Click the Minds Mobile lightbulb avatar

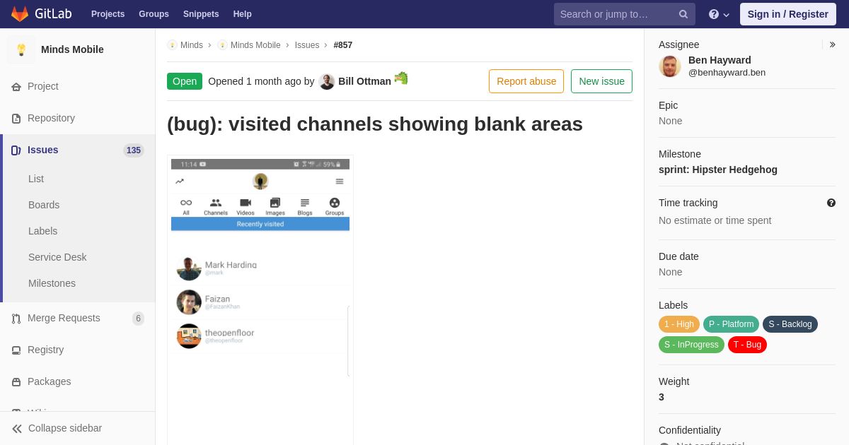click(x=21, y=49)
